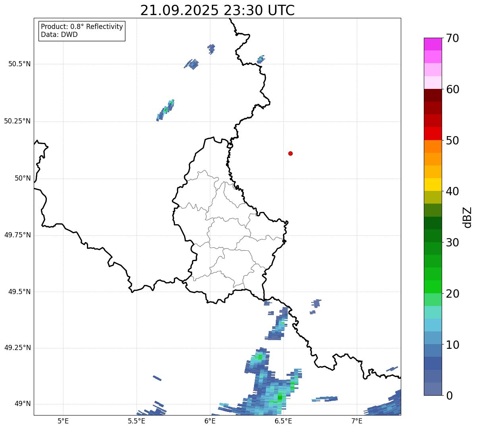The height and width of the screenshot is (429, 477).
Task: Click the slate-blue swatch at bottom of colorbar
Action: [x=433, y=389]
